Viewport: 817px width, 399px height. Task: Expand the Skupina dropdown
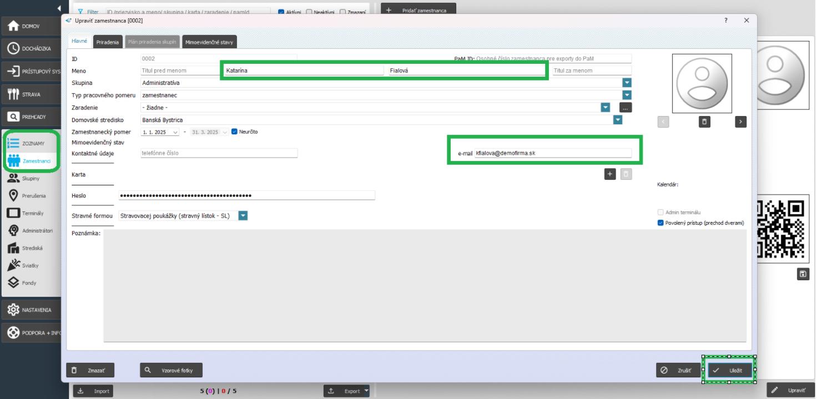627,83
